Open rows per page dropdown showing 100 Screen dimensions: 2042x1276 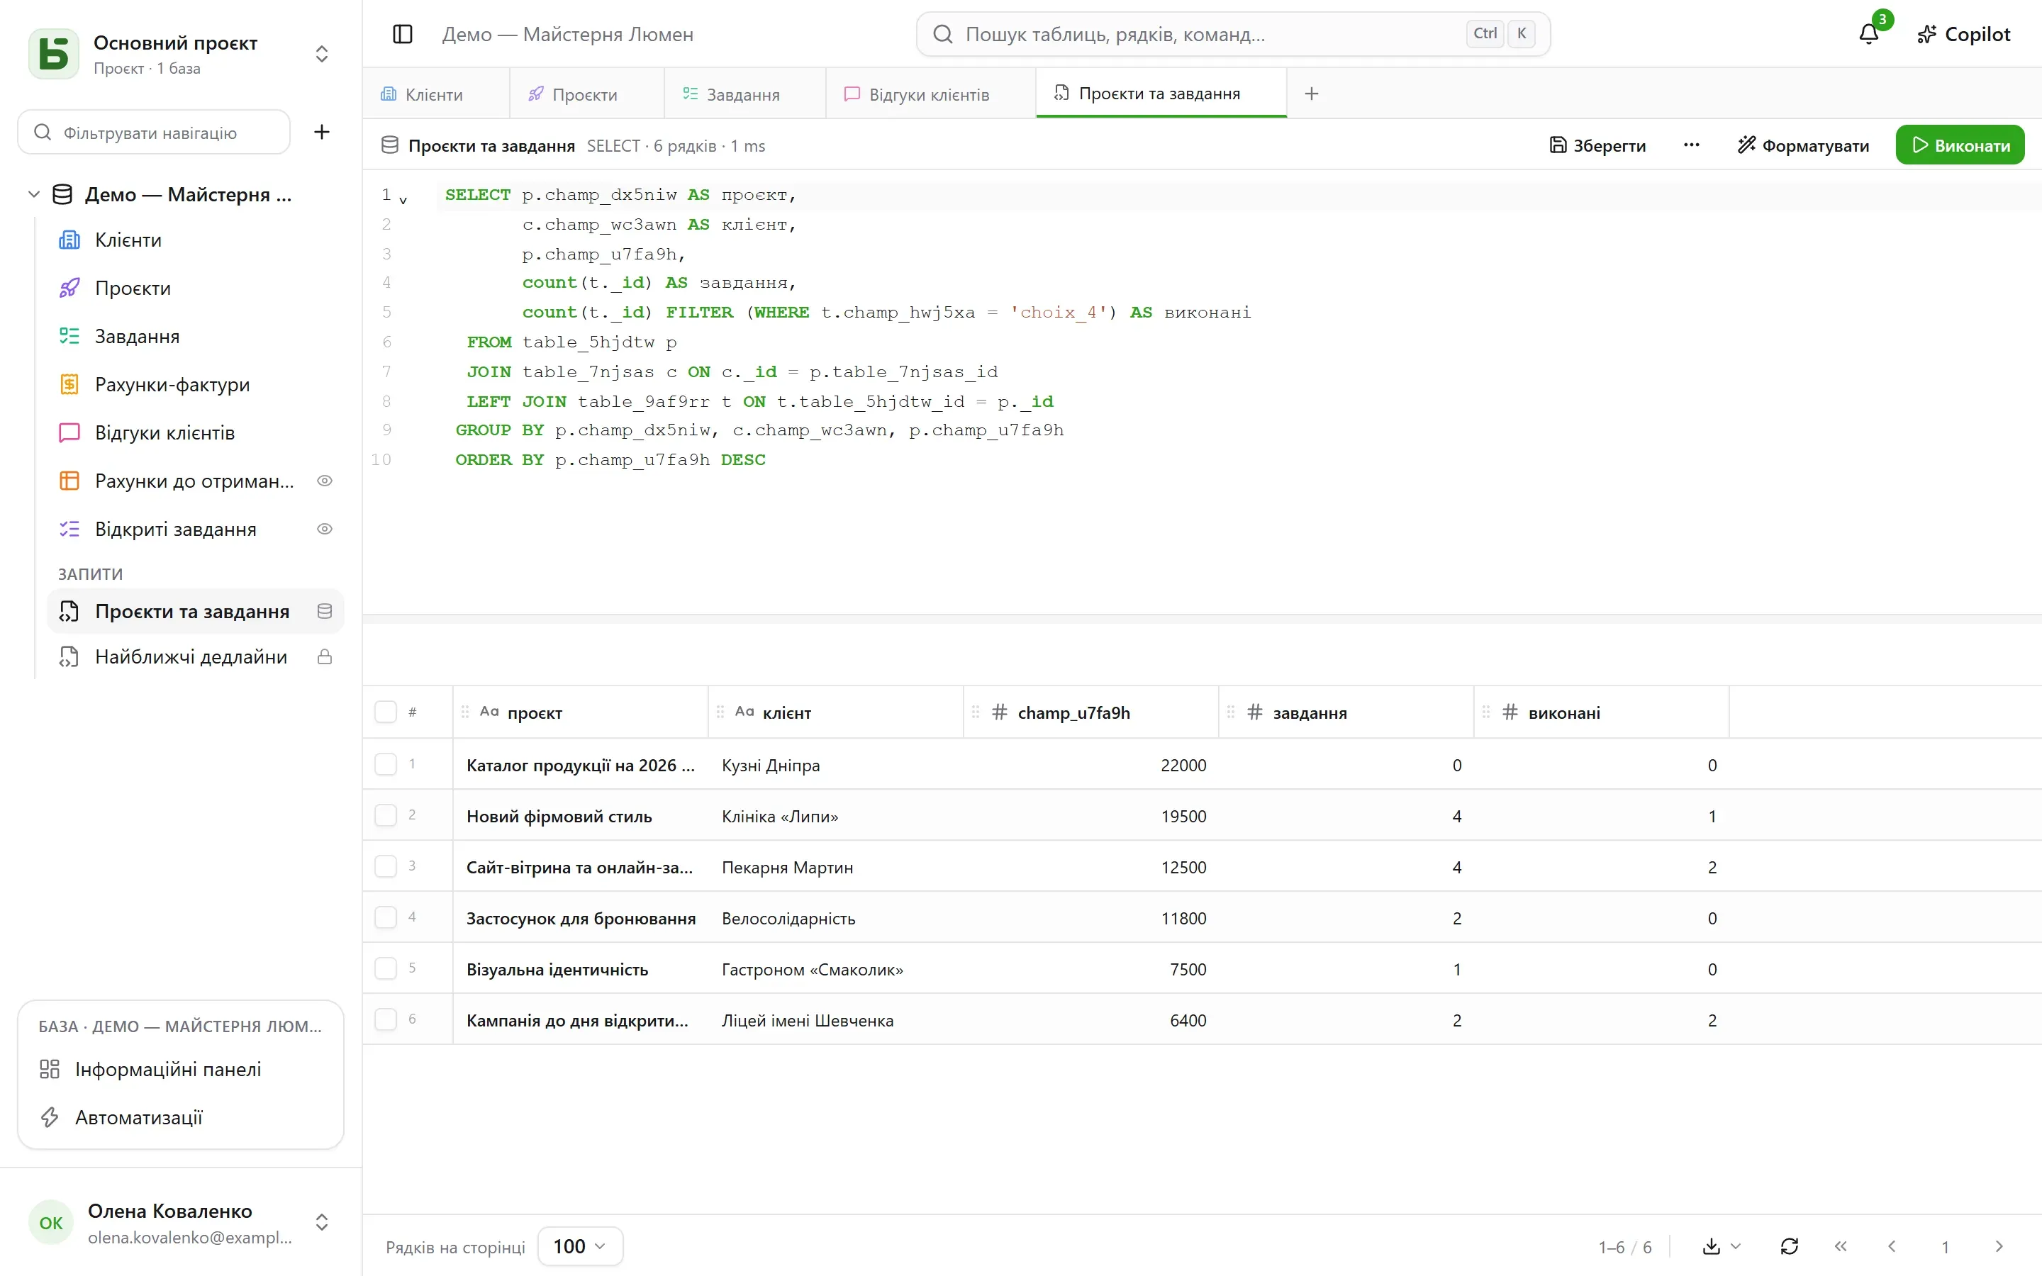580,1246
